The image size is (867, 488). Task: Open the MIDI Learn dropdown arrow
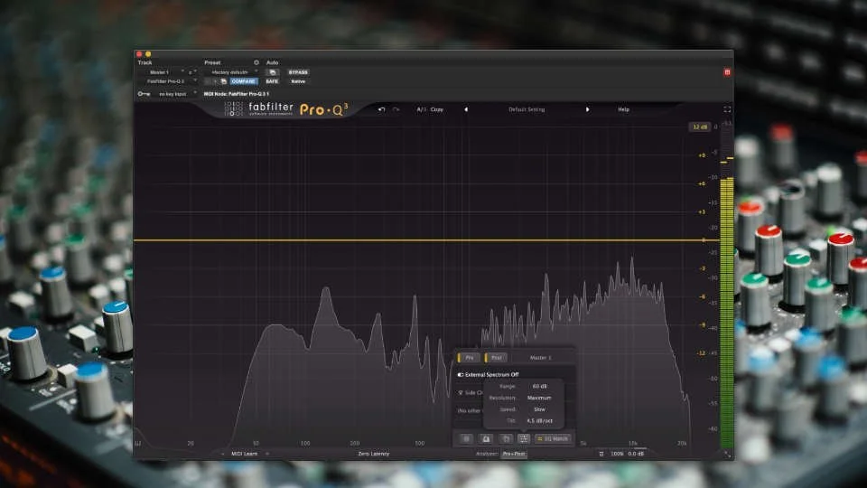267,454
